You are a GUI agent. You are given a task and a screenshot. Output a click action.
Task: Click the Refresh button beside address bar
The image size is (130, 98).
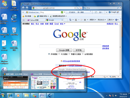click(x=78, y=8)
